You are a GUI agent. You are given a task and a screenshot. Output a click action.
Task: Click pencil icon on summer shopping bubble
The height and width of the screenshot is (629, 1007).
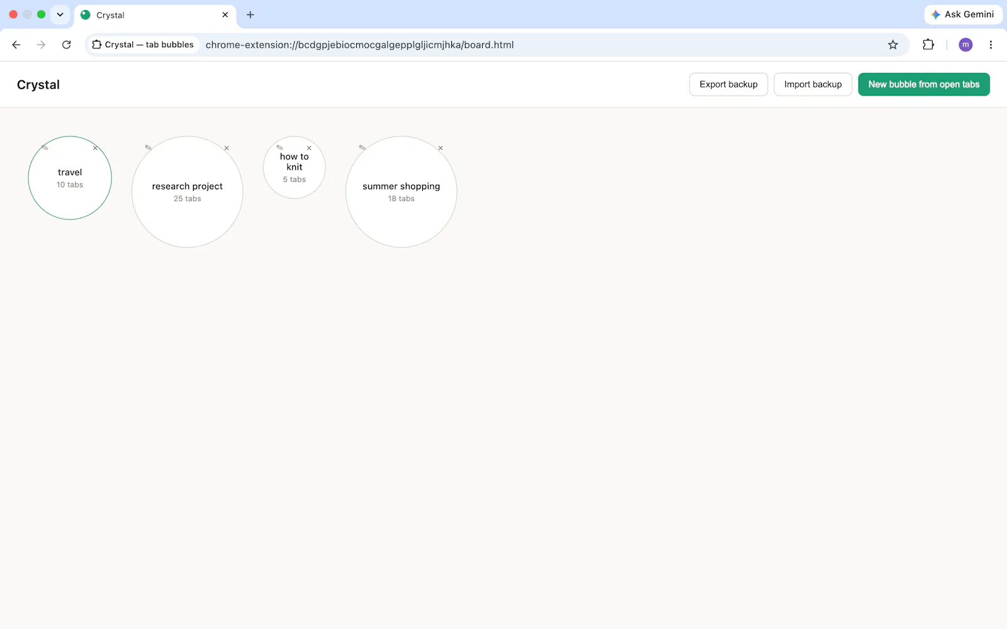[x=362, y=148]
